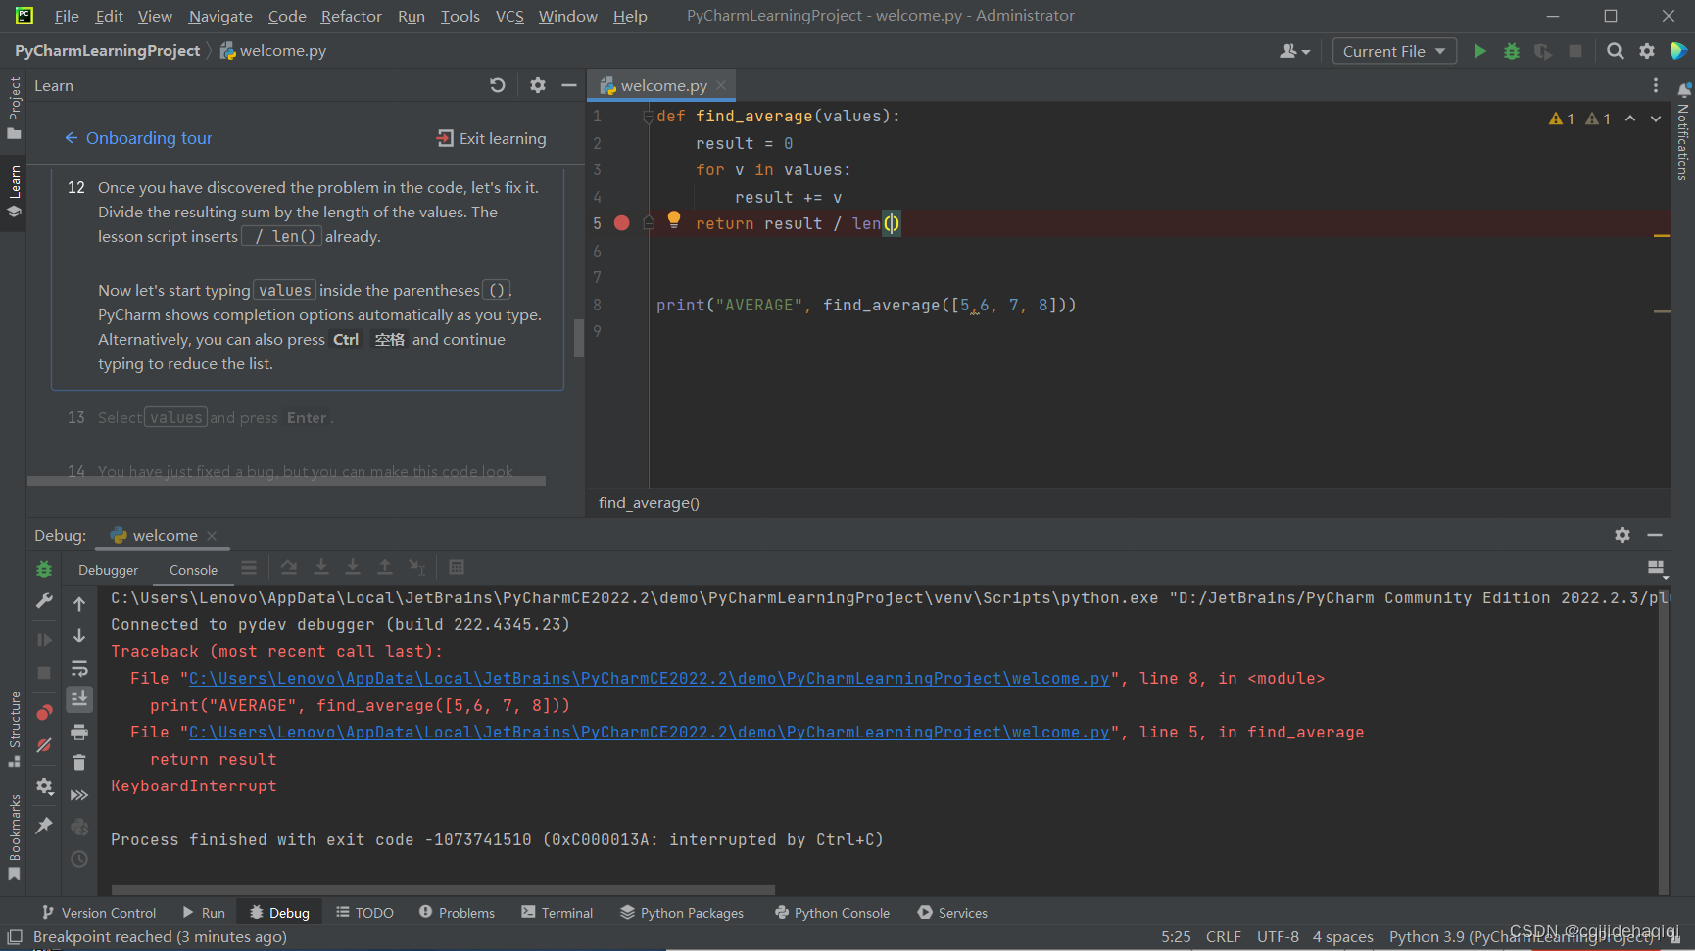Viewport: 1695px width, 951px height.
Task: Open the VCS menu
Action: (508, 16)
